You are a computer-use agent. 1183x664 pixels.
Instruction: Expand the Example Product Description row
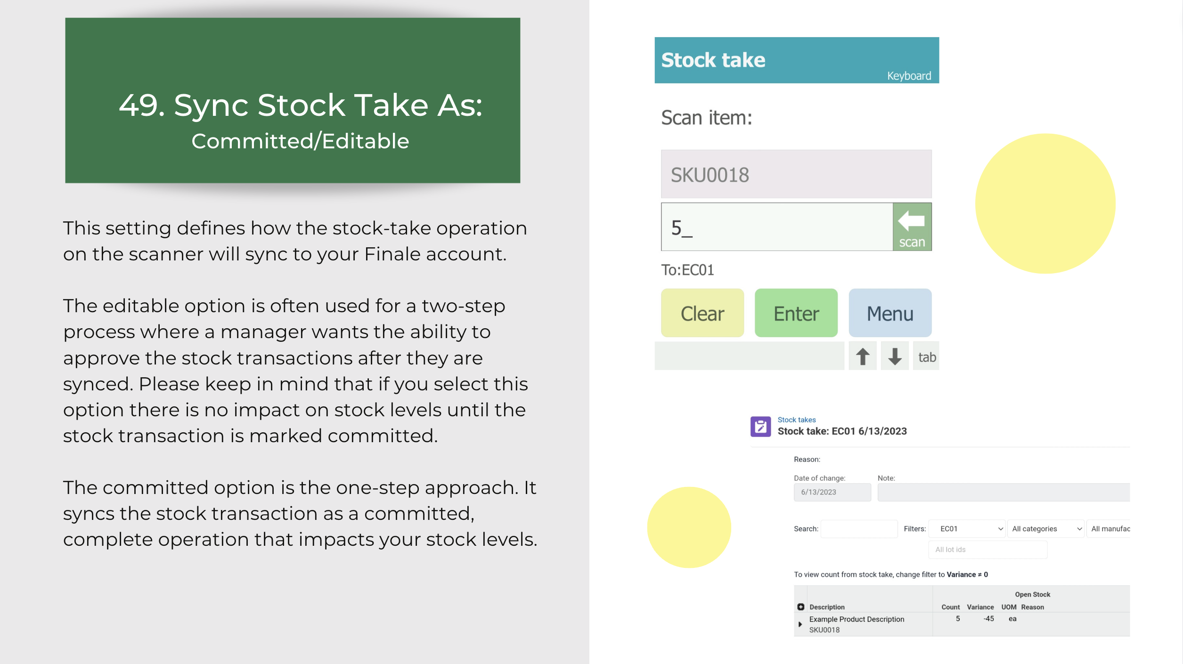pos(800,624)
